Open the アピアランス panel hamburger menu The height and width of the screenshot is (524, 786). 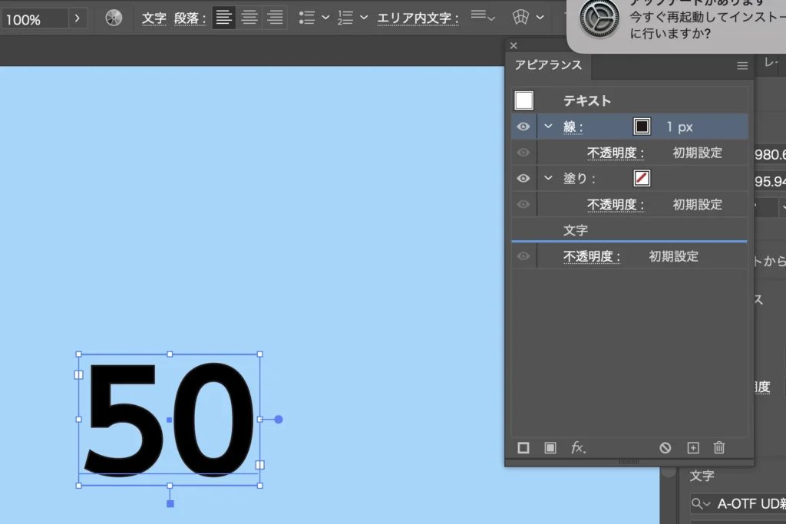[x=742, y=66]
